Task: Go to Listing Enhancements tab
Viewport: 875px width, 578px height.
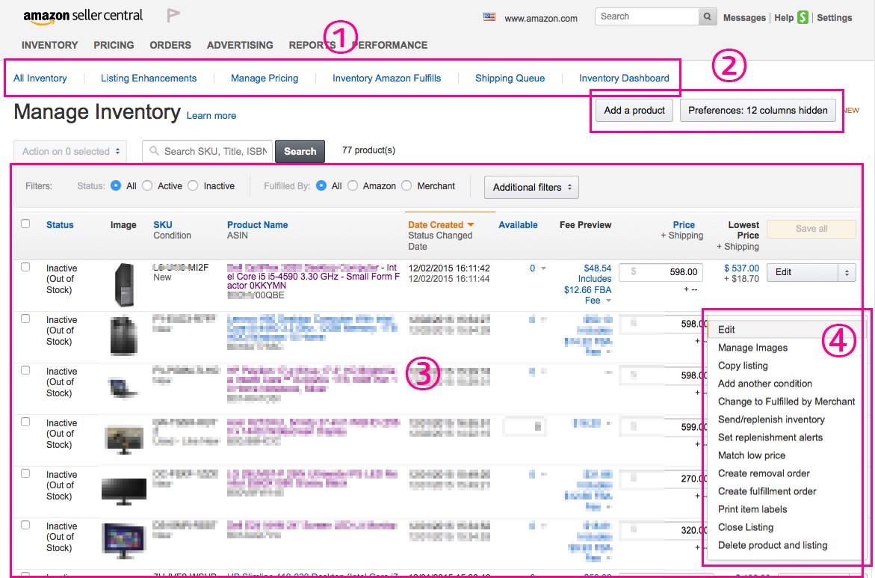Action: pos(149,79)
